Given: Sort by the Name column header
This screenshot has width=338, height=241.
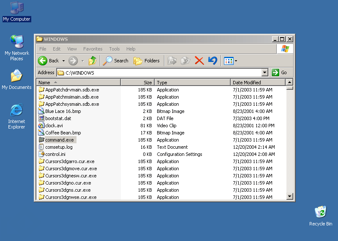Looking at the screenshot, I should pos(79,83).
